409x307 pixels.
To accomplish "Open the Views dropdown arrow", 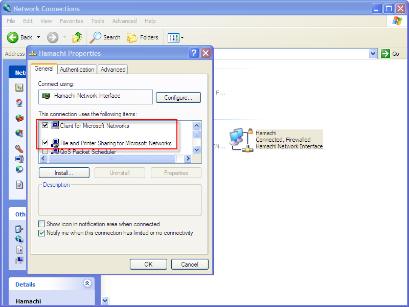I will 182,37.
